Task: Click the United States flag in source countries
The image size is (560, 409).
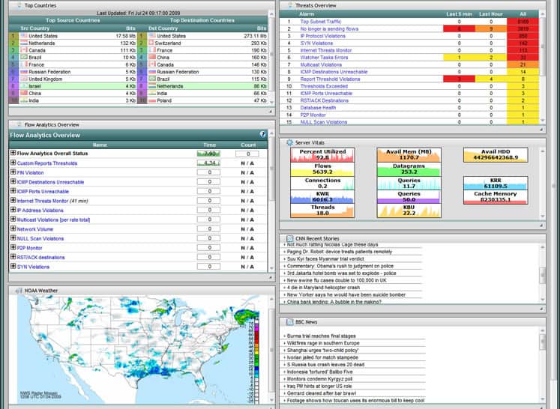Action: [24, 36]
